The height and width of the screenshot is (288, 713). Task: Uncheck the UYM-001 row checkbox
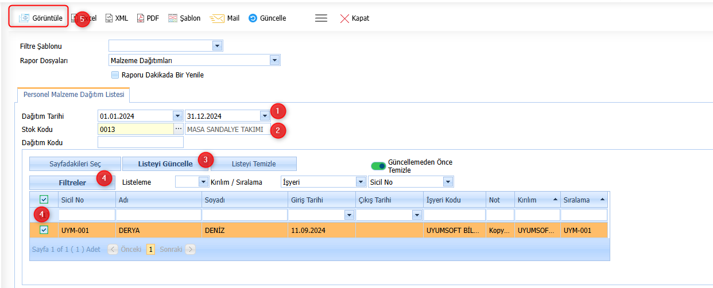click(44, 229)
